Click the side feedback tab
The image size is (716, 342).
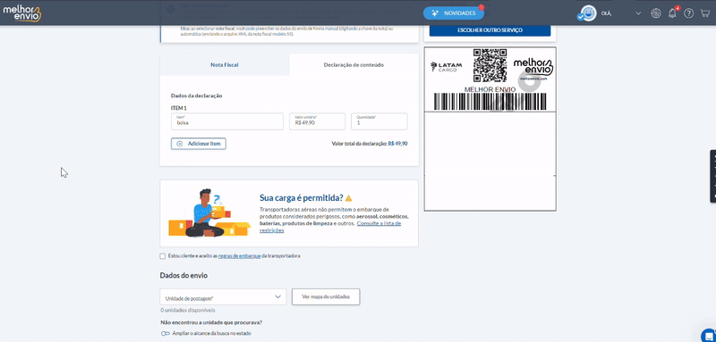712,176
